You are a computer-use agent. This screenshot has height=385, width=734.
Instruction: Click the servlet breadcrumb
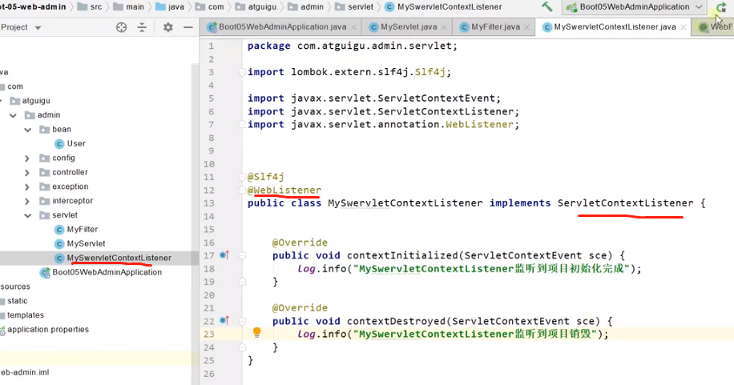(354, 7)
